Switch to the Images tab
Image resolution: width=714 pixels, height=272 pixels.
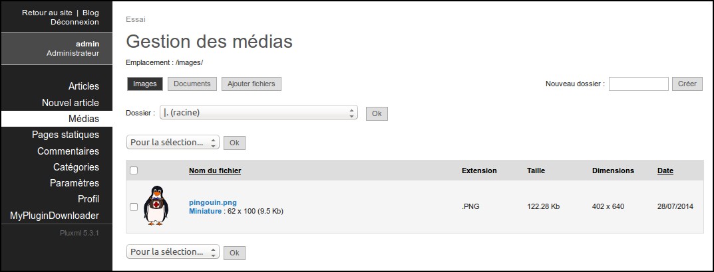145,84
